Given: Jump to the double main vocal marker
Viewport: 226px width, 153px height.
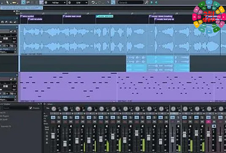Looking at the screenshot, I should (x=72, y=16).
